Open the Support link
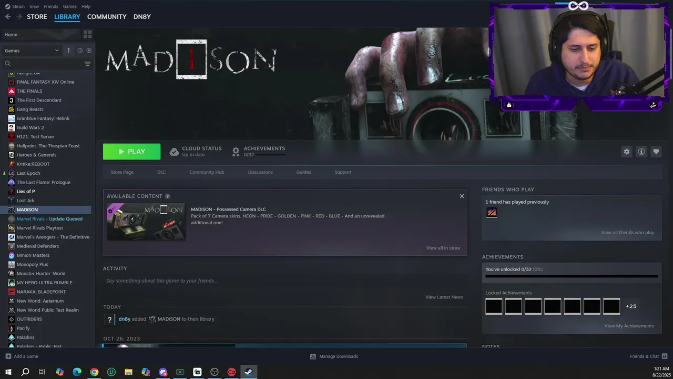673x379 pixels. pyautogui.click(x=343, y=172)
